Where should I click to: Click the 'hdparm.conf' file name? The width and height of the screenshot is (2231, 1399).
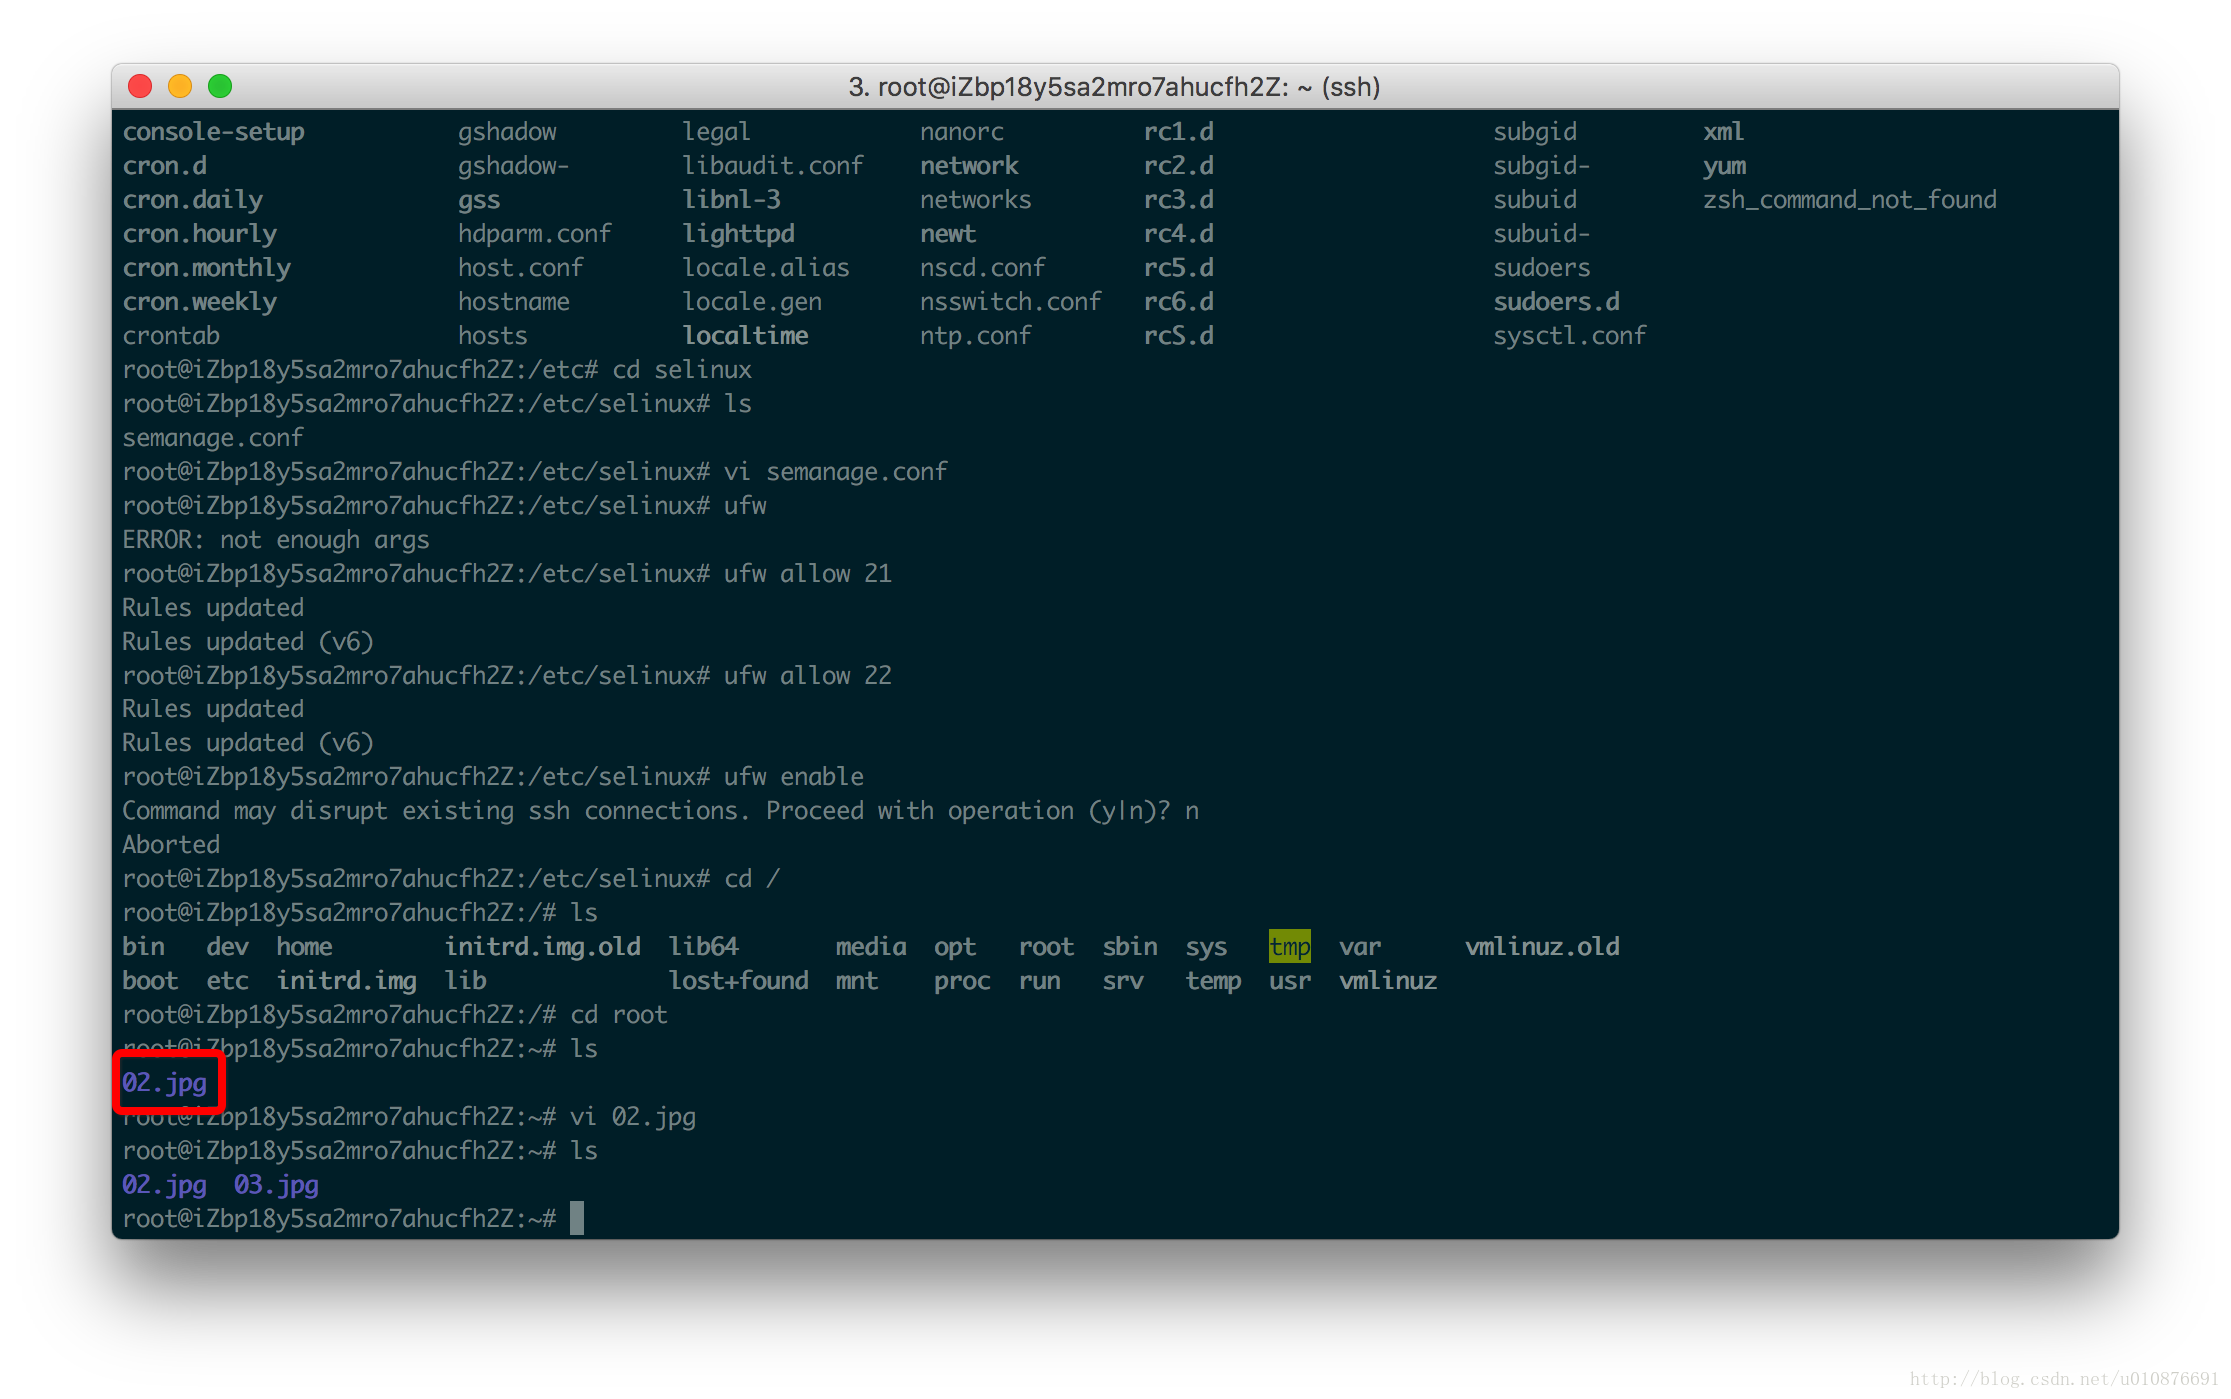[535, 234]
